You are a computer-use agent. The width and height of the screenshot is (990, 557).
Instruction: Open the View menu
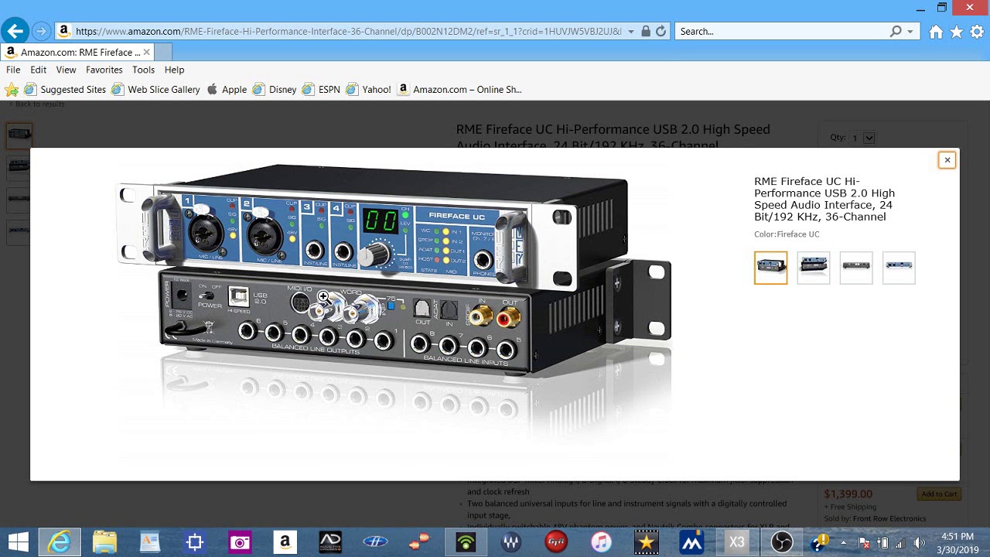(66, 70)
